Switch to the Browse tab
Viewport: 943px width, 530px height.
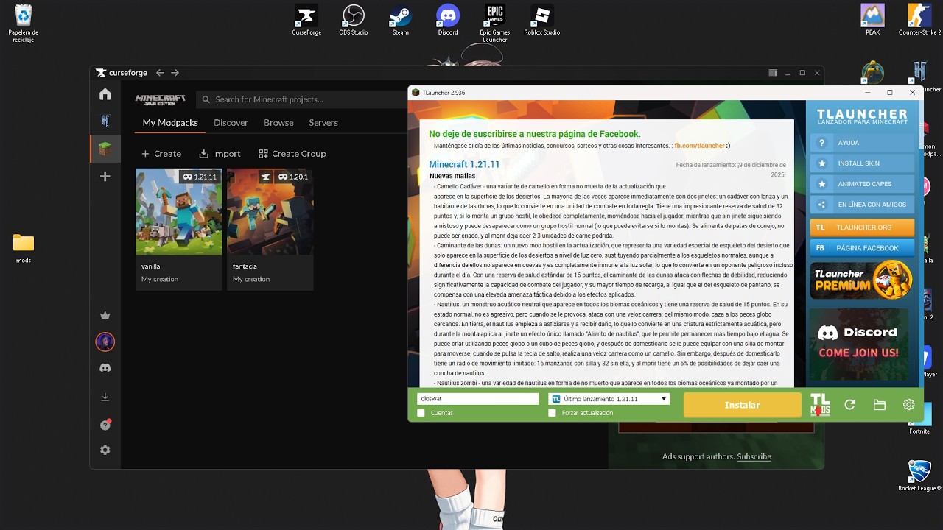tap(278, 123)
